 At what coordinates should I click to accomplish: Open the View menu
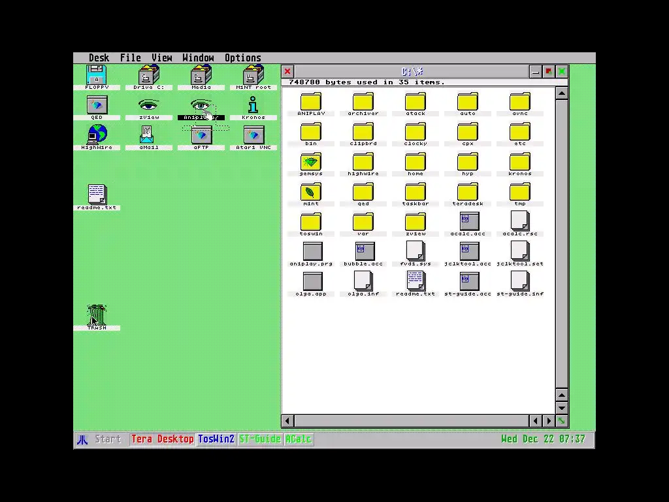(162, 58)
